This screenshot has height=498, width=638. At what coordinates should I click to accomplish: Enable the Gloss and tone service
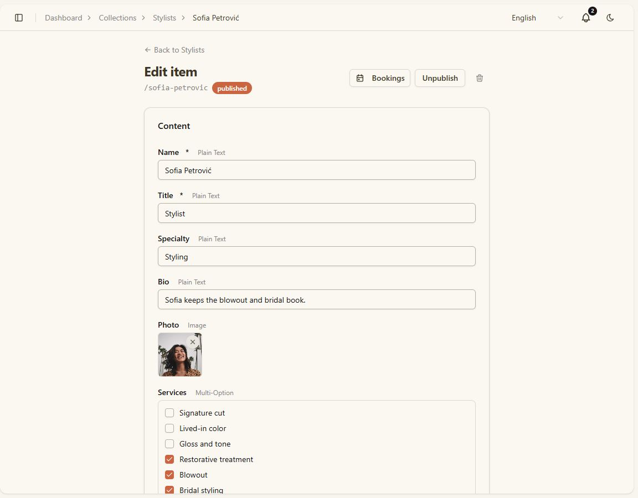pyautogui.click(x=169, y=444)
